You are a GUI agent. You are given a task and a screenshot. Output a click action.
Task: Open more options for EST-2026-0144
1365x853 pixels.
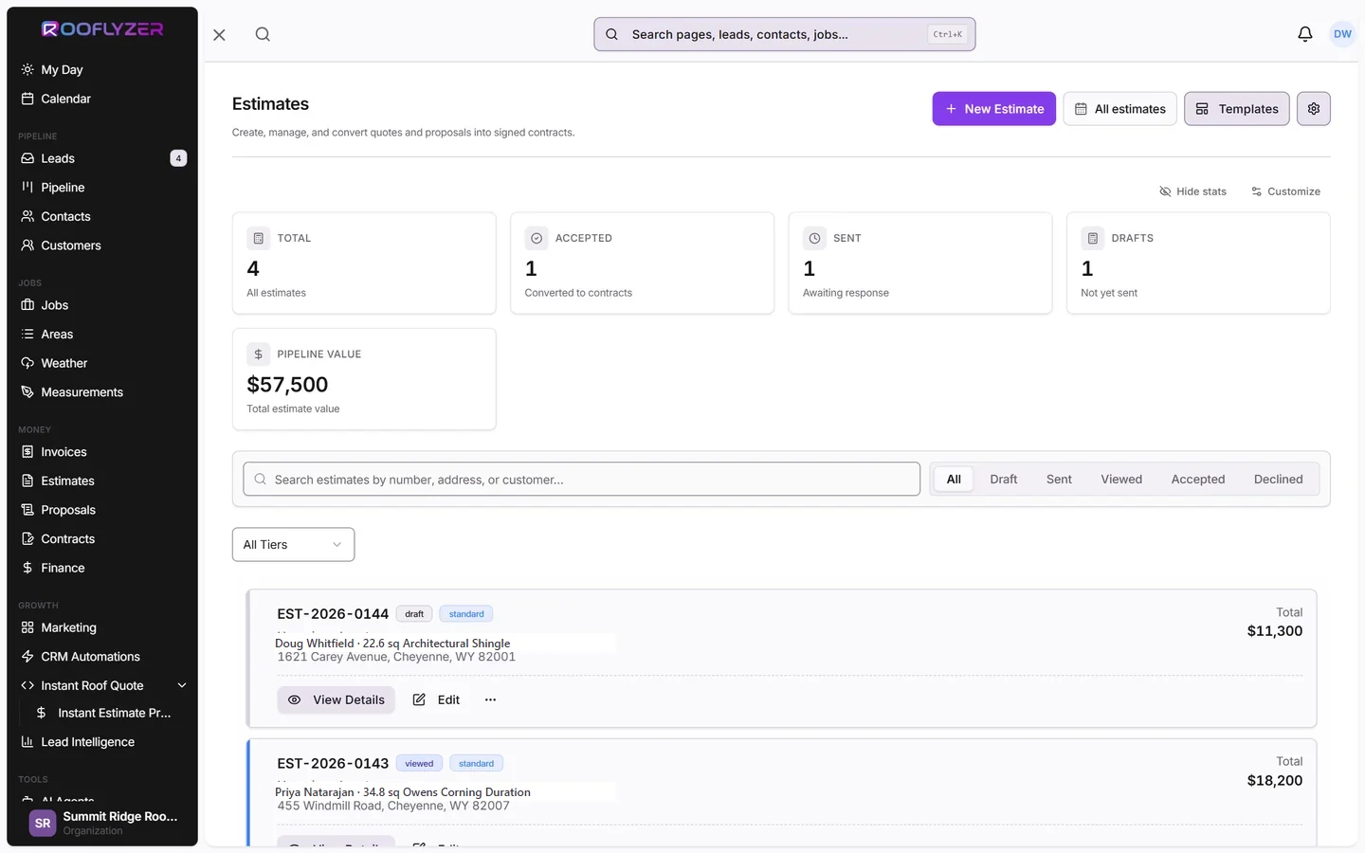(490, 699)
